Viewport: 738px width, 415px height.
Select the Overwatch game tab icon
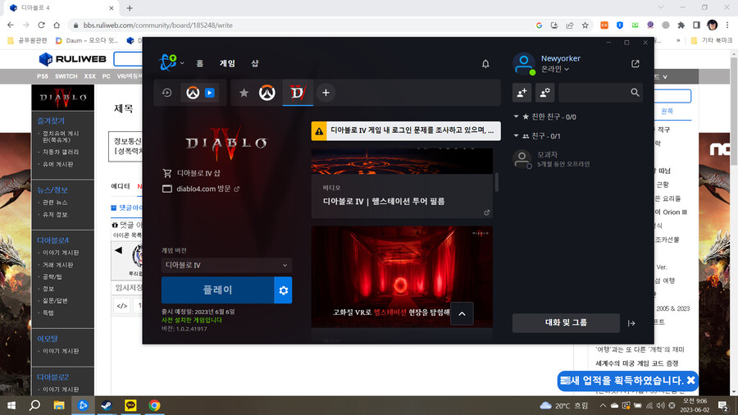coord(266,93)
